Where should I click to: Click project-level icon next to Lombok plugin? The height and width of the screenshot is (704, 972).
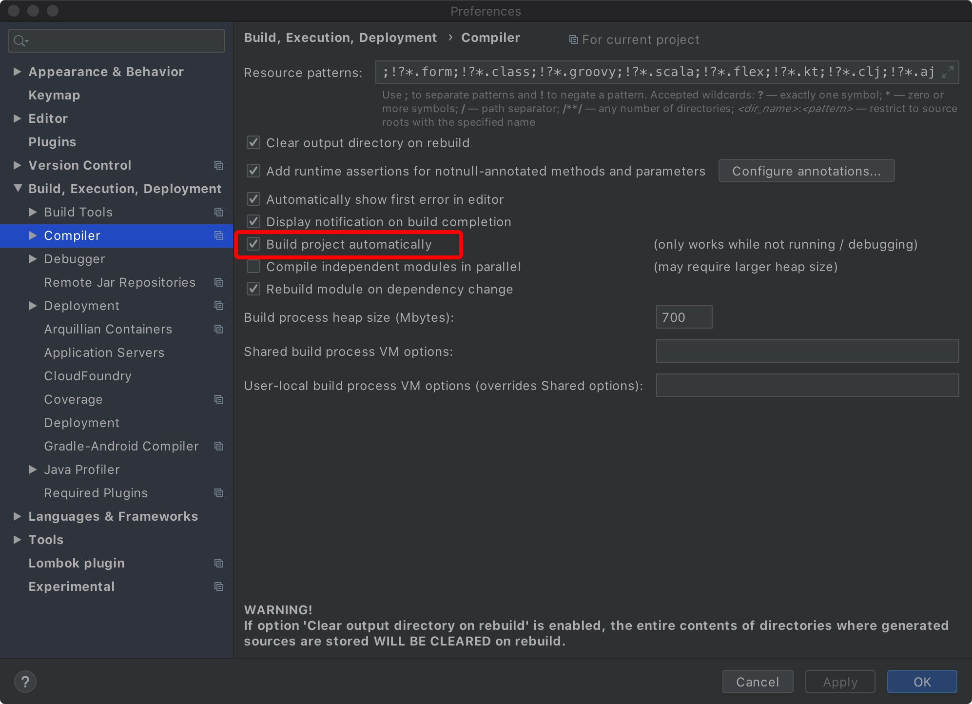pos(219,563)
